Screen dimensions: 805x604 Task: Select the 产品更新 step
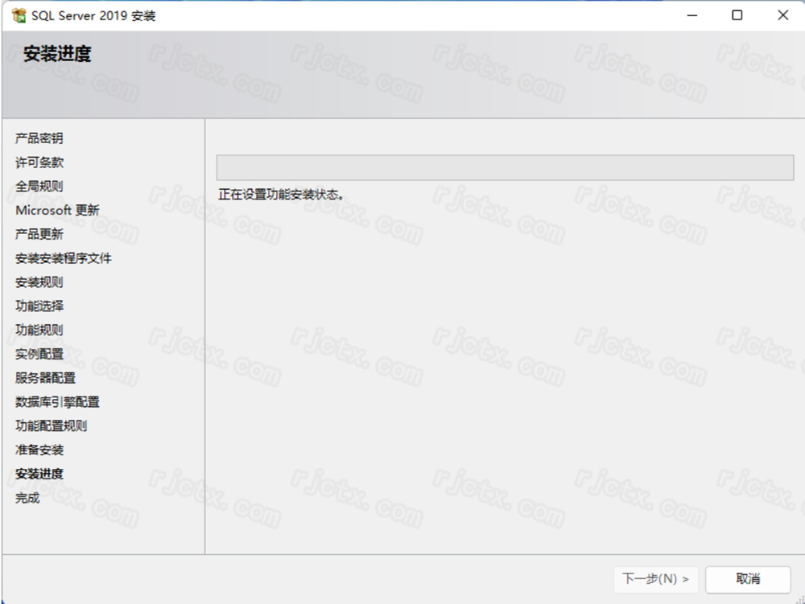click(x=39, y=234)
